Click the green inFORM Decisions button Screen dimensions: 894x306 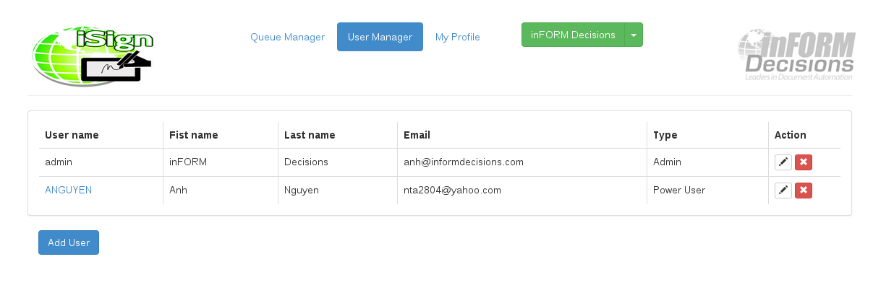point(572,35)
